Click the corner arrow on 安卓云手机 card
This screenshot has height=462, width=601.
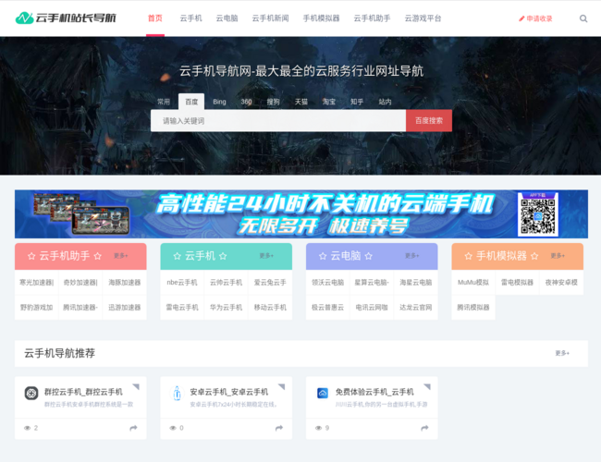click(x=282, y=386)
